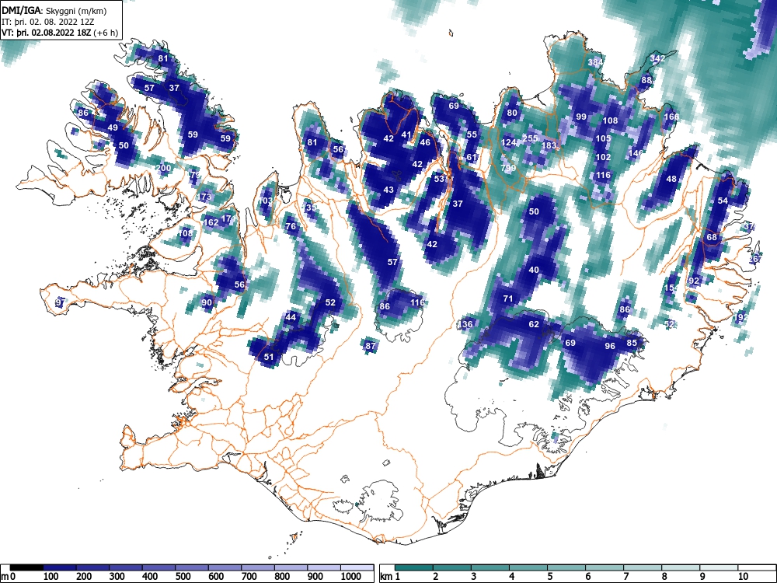The height and width of the screenshot is (583, 777).
Task: Click the visibility value 54 on the map
Action: pos(723,201)
